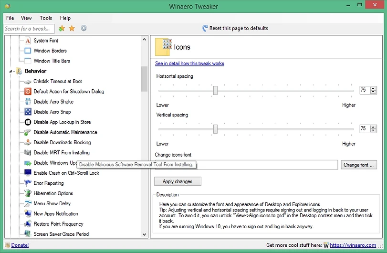Open settings via the toolbar gear icon
Image resolution: width=387 pixels, height=253 pixels.
click(x=84, y=29)
